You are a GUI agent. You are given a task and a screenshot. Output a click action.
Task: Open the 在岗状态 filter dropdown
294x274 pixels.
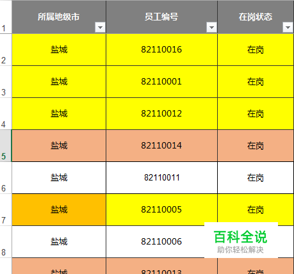[x=288, y=28]
